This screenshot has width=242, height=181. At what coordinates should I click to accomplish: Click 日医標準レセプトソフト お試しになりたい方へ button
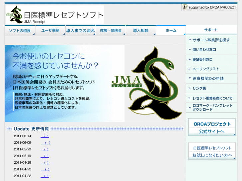click(212, 151)
